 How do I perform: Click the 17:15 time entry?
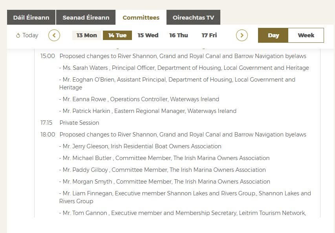pyautogui.click(x=46, y=123)
